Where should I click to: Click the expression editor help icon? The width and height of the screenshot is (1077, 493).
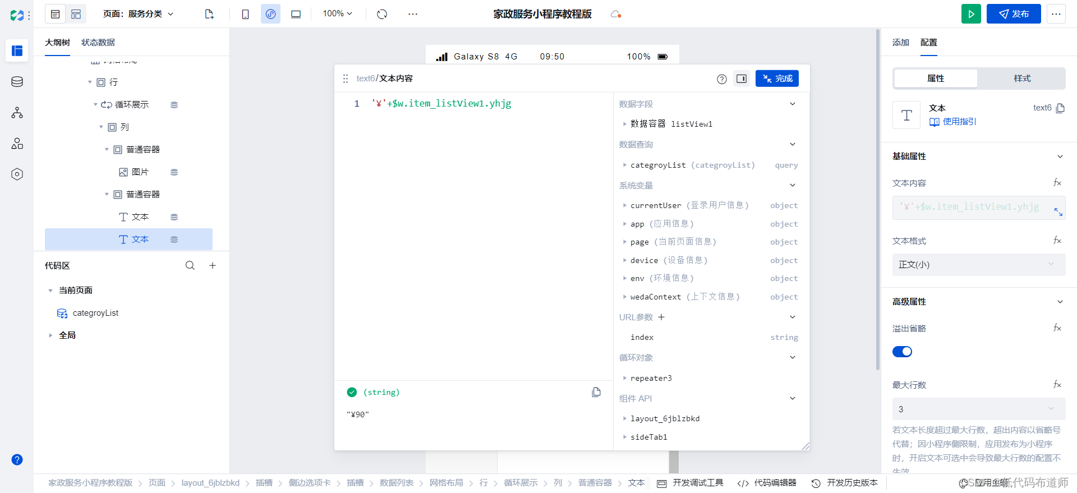tap(722, 79)
